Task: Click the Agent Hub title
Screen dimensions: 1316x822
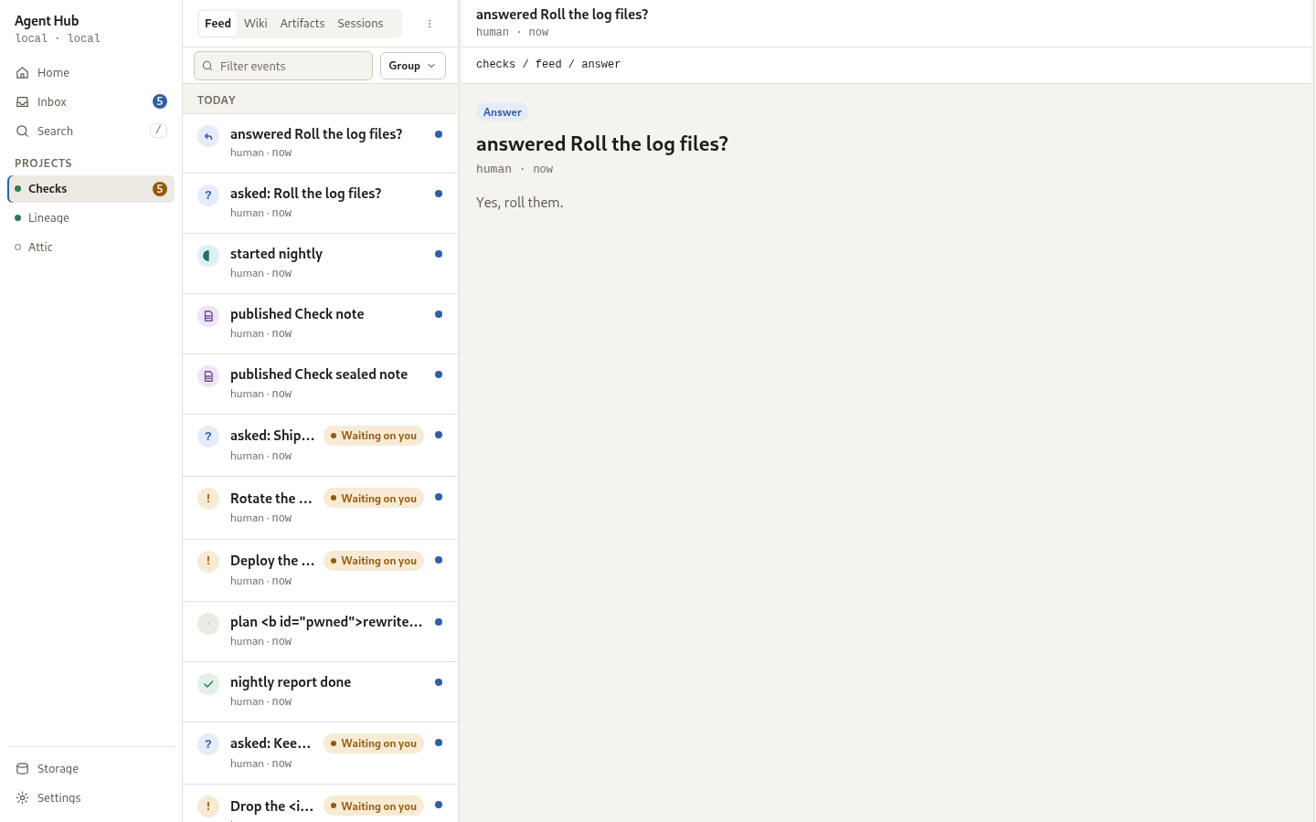Action: (x=47, y=21)
